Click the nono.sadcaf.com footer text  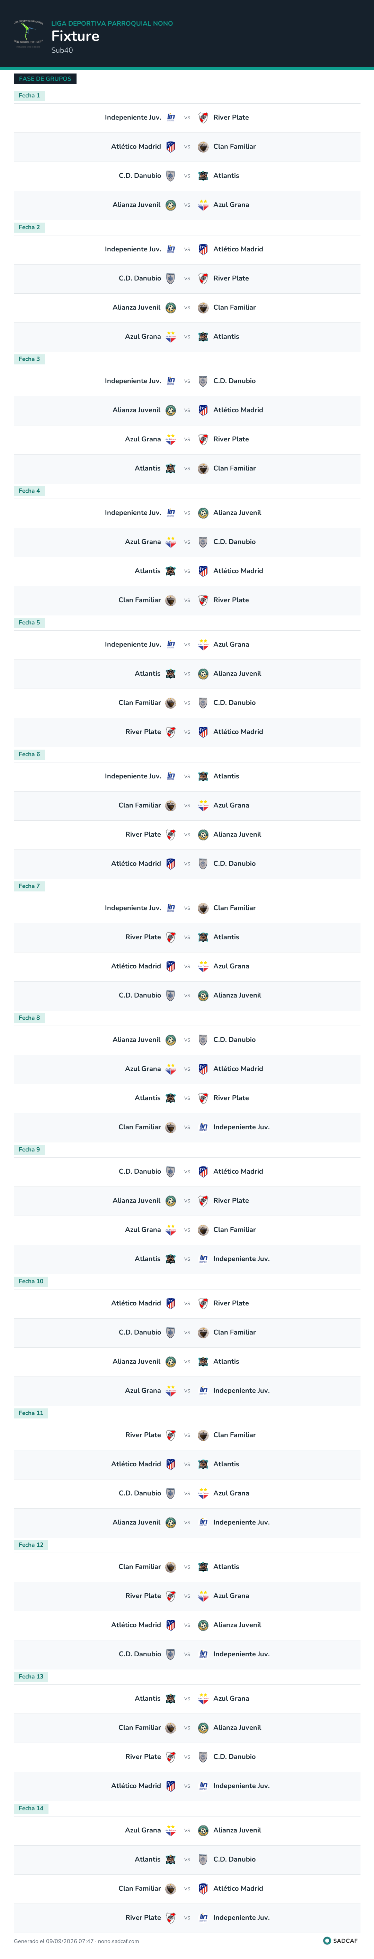118,1941
